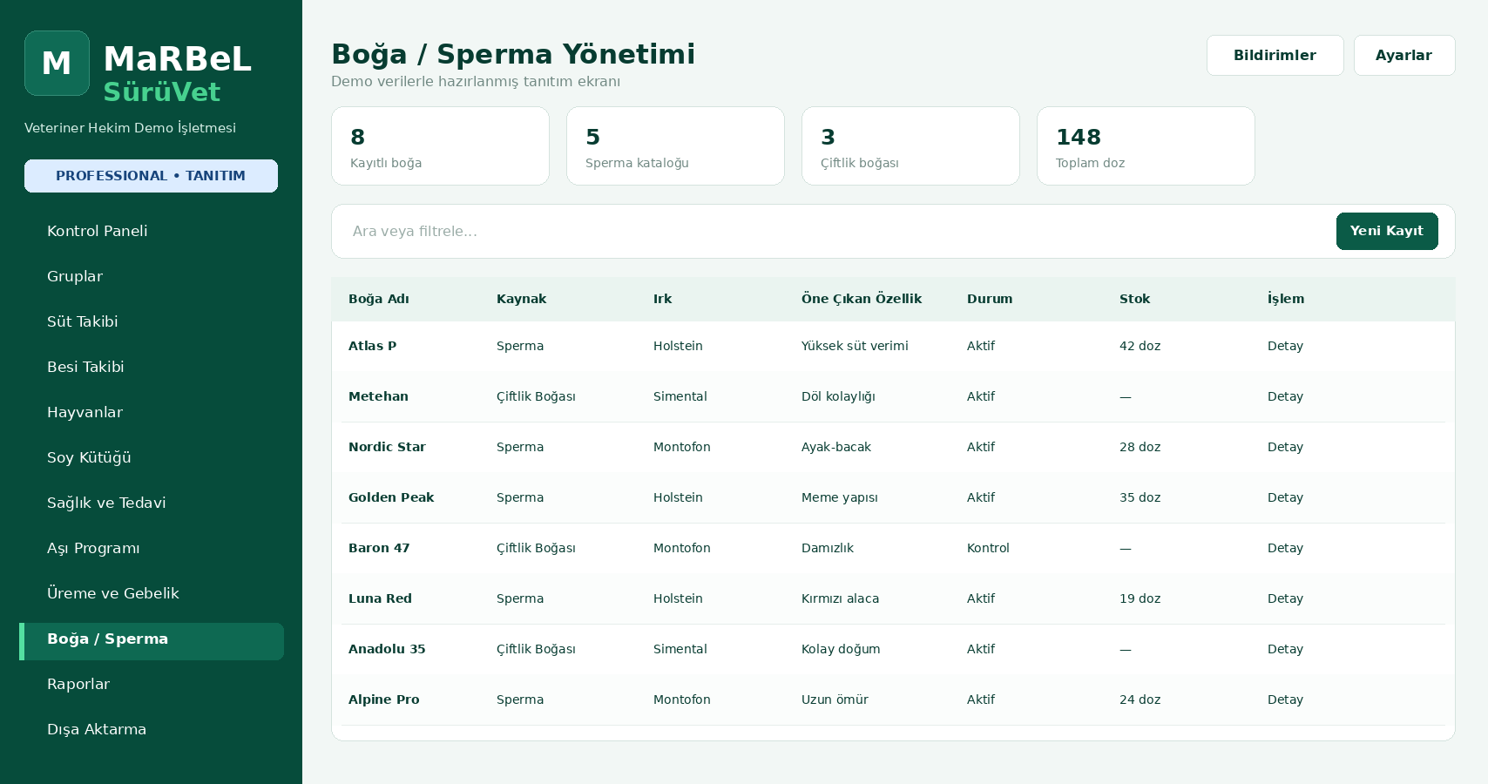Screen dimensions: 1488x784
Task: Click the Kırmızı alaca feature cell
Action: 840,598
